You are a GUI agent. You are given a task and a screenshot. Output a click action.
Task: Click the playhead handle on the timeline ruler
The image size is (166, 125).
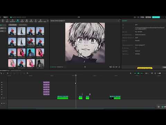click(76, 75)
